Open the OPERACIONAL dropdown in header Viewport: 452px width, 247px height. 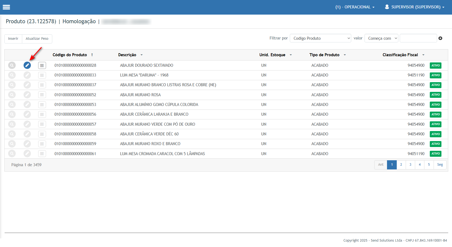coord(355,7)
